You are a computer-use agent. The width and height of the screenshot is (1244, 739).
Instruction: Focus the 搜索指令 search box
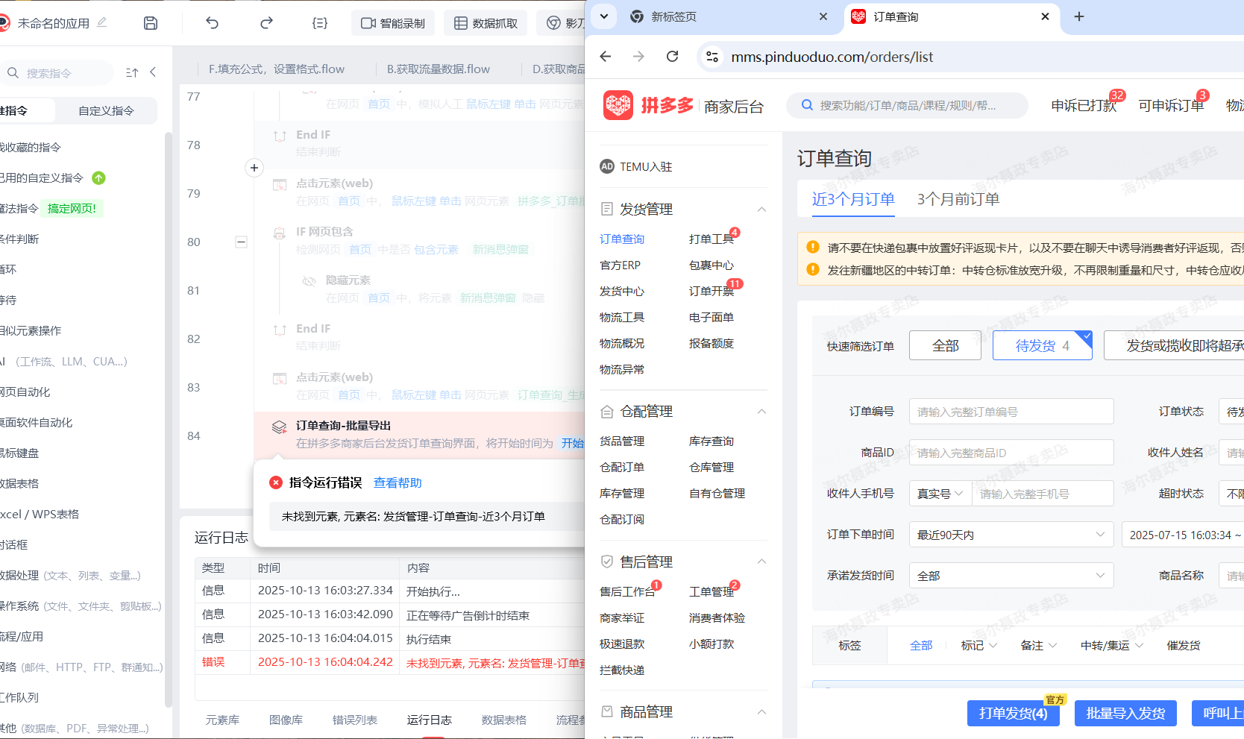(58, 73)
